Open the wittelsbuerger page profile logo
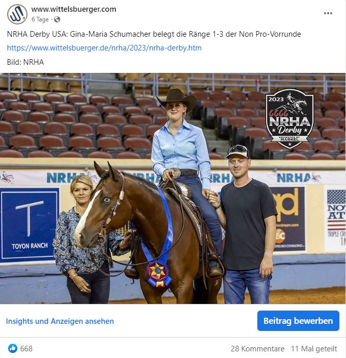 (17, 14)
